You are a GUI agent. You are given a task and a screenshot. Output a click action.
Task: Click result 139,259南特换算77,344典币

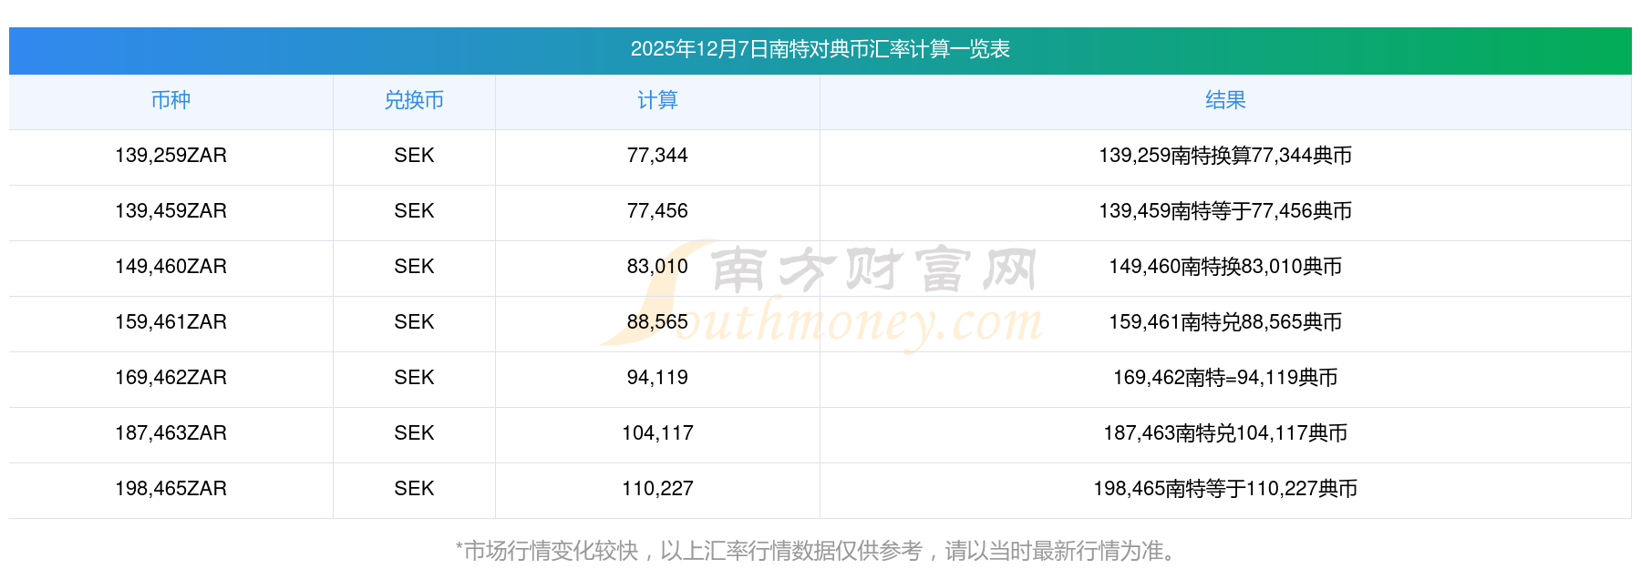coord(1225,156)
